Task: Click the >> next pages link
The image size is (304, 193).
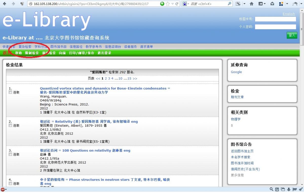Action: (x=135, y=78)
